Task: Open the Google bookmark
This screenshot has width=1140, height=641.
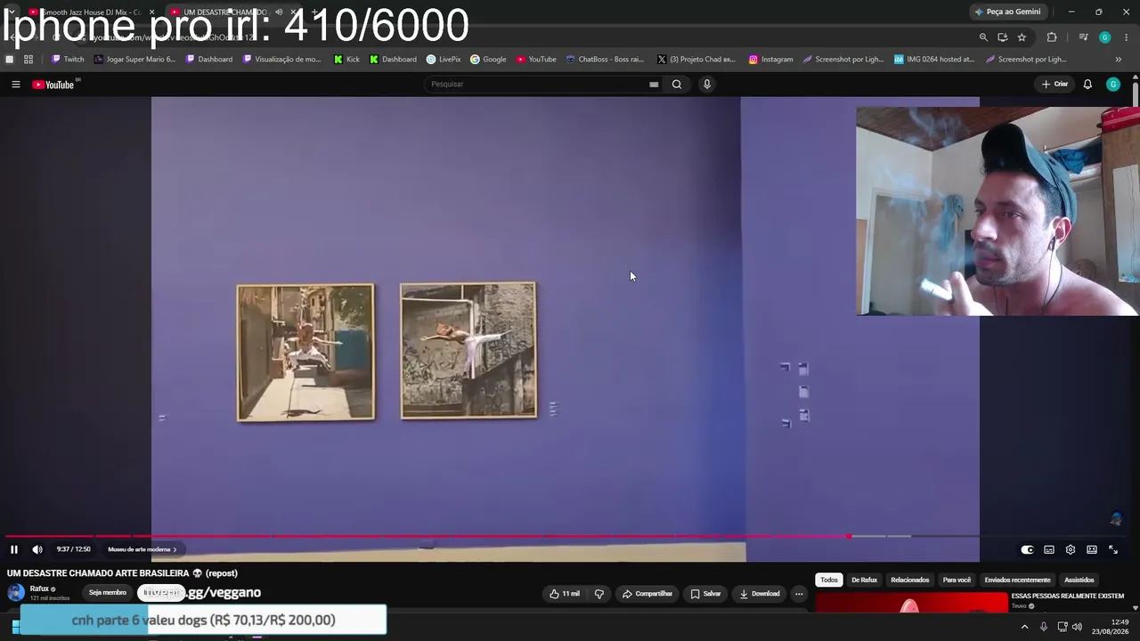Action: click(488, 60)
